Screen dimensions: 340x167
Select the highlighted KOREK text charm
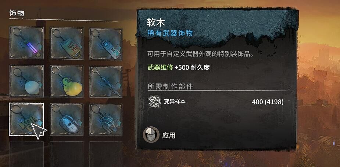tap(26, 119)
